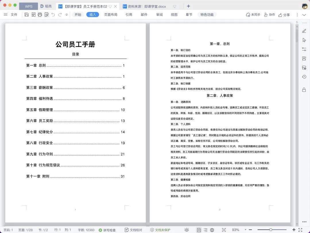The image size is (310, 233).
Task: Choose the selection cursor tool in right sidebar
Action: pos(304,40)
